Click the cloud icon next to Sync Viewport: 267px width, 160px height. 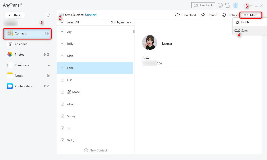(237, 30)
